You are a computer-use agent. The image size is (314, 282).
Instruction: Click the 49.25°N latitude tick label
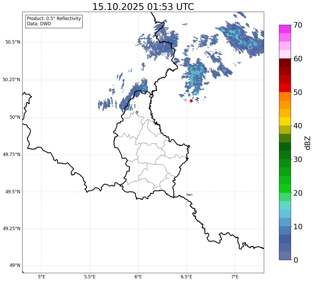coord(11,229)
